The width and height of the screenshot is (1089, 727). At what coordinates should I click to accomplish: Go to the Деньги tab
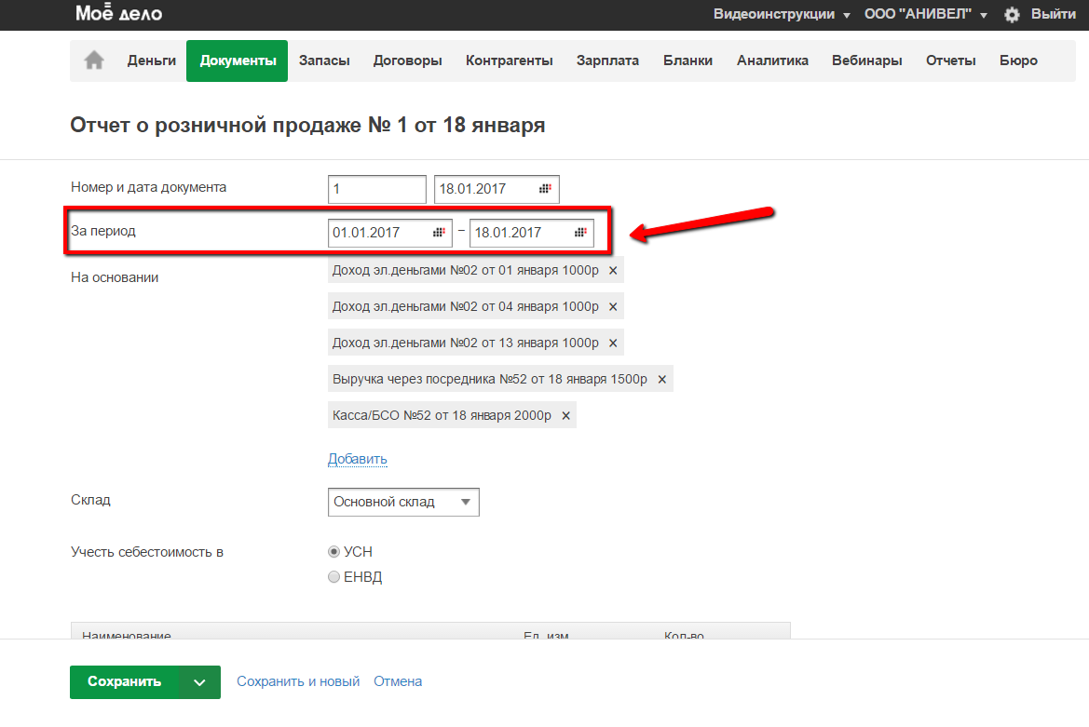coord(152,61)
